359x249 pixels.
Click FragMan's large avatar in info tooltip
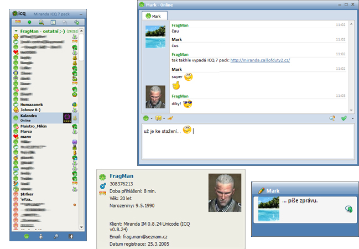[x=225, y=193]
